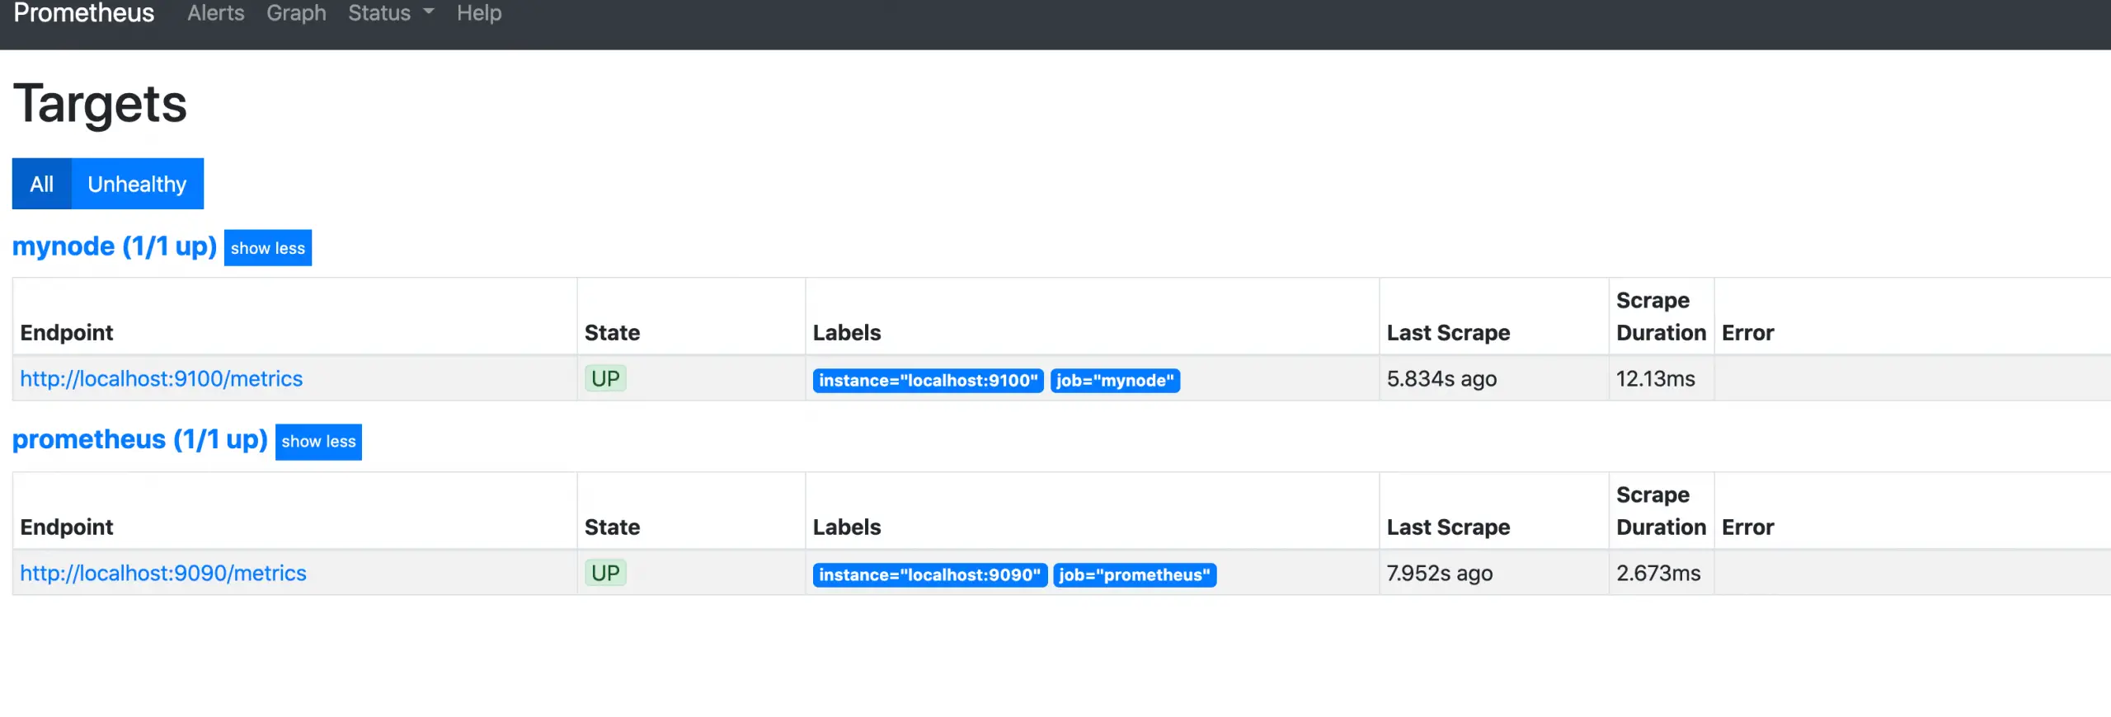2111x717 pixels.
Task: Click the mynode (1/1 up) heading
Action: (115, 246)
